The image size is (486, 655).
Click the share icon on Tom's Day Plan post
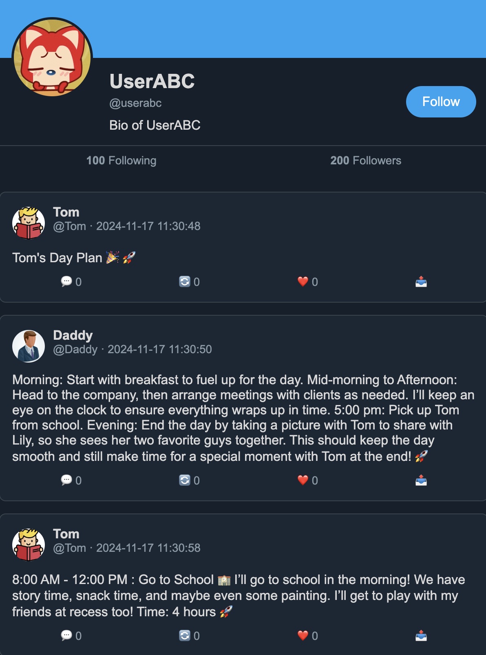[421, 281]
